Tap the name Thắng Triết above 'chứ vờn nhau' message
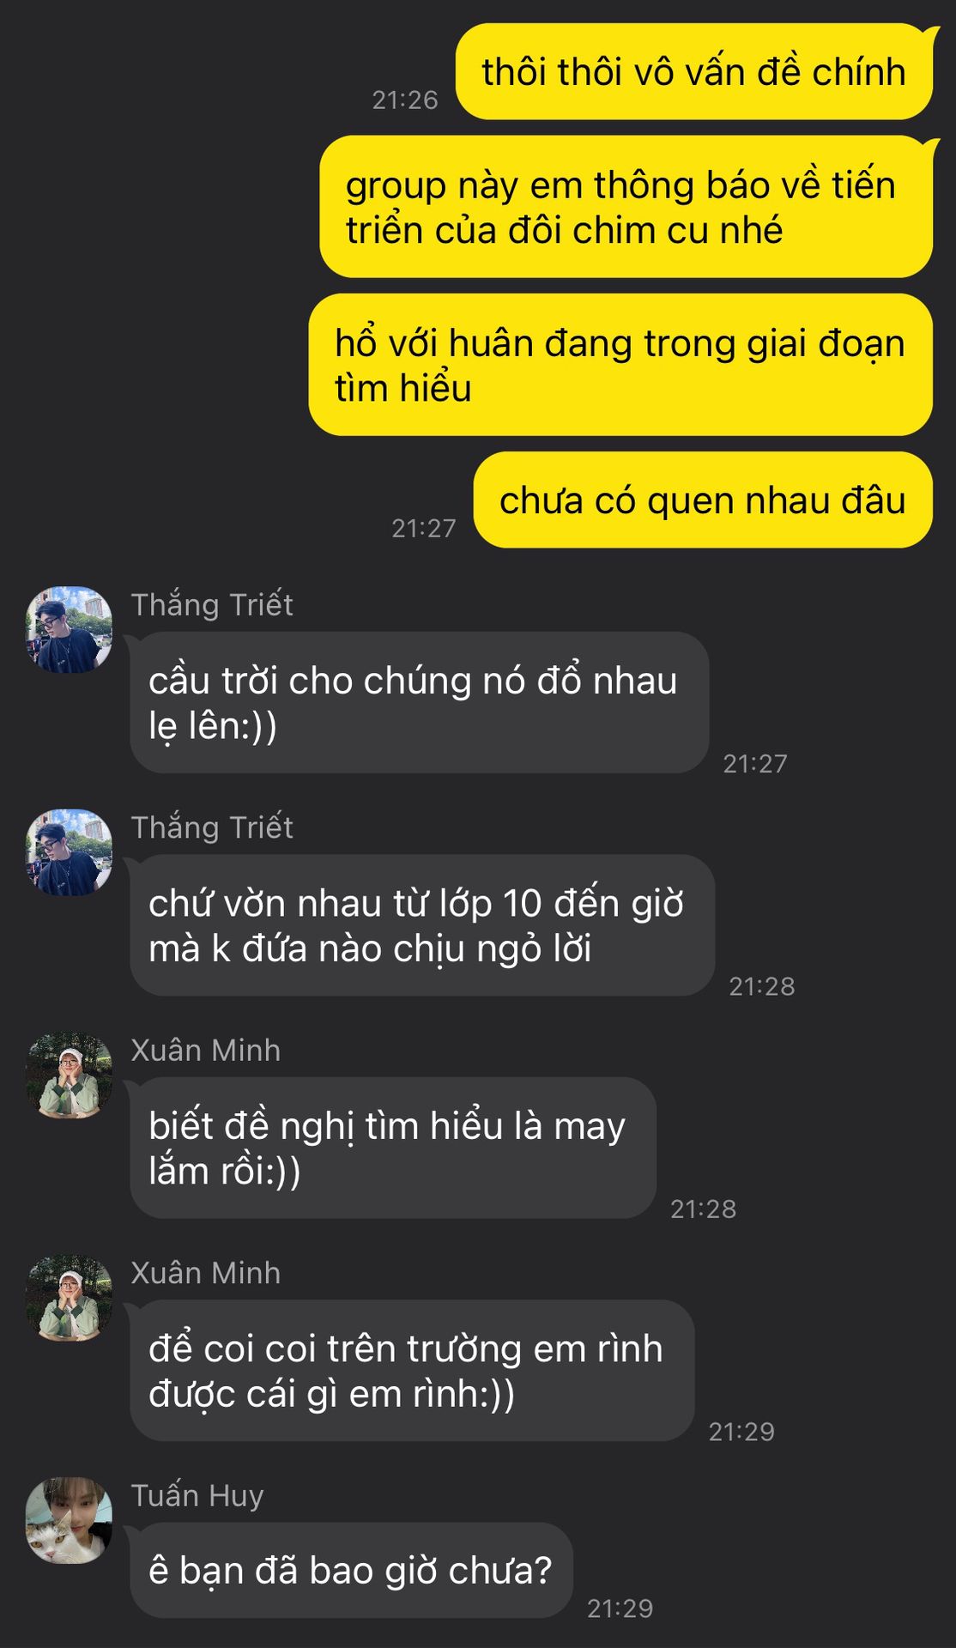This screenshot has width=956, height=1648. 212,827
